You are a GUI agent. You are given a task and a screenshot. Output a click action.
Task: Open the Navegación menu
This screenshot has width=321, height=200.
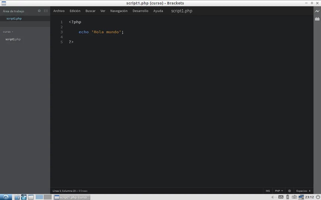pyautogui.click(x=119, y=11)
